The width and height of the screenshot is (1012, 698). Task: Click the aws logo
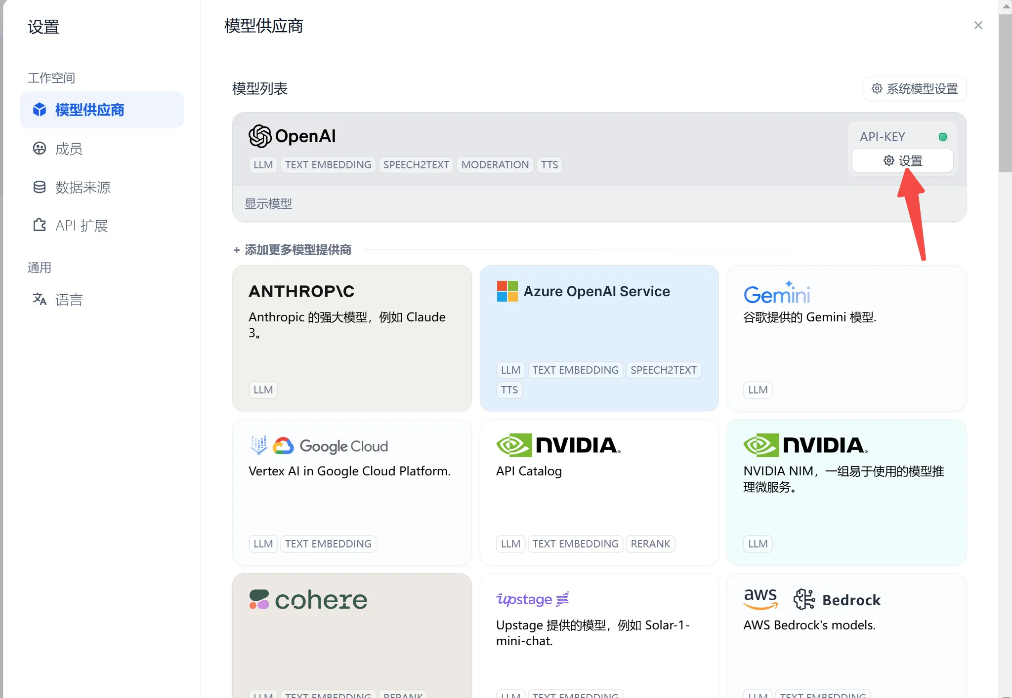point(760,599)
